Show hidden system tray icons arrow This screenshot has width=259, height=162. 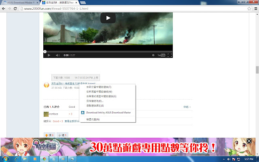coord(224,159)
